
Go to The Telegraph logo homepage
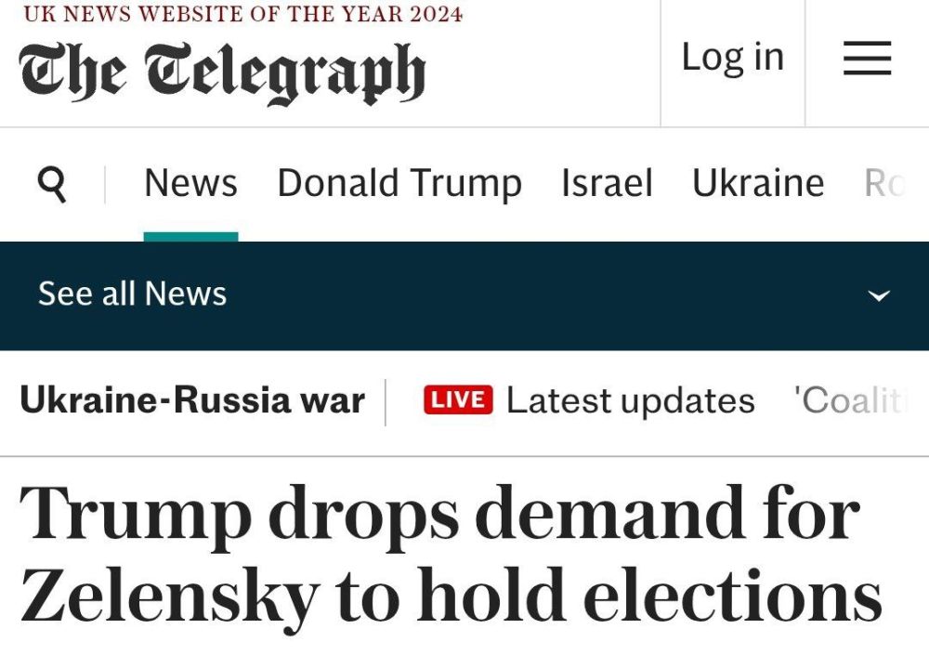pyautogui.click(x=222, y=72)
